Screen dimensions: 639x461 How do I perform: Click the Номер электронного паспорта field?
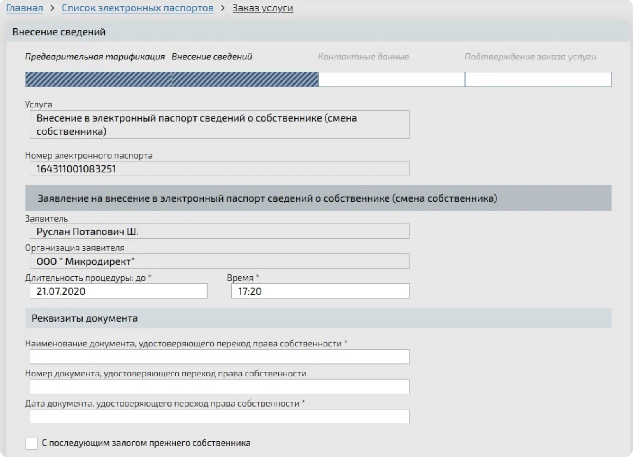coord(220,169)
